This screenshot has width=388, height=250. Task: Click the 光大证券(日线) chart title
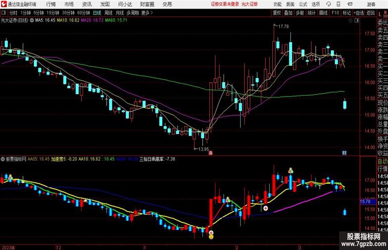(x=14, y=21)
